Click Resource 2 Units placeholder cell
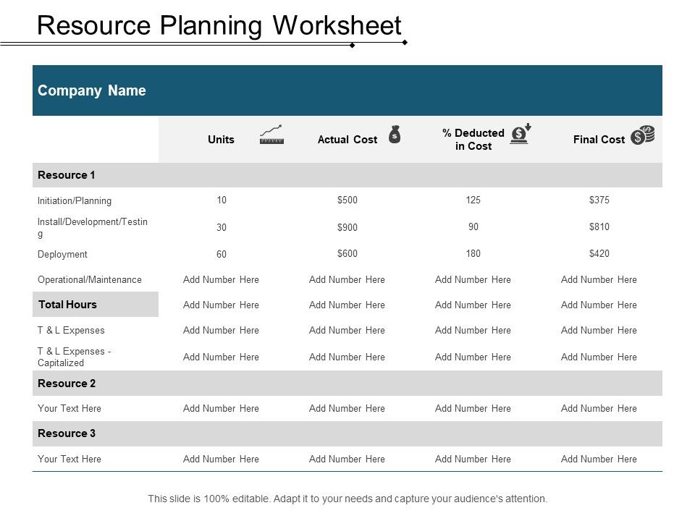The width and height of the screenshot is (695, 521). [222, 408]
